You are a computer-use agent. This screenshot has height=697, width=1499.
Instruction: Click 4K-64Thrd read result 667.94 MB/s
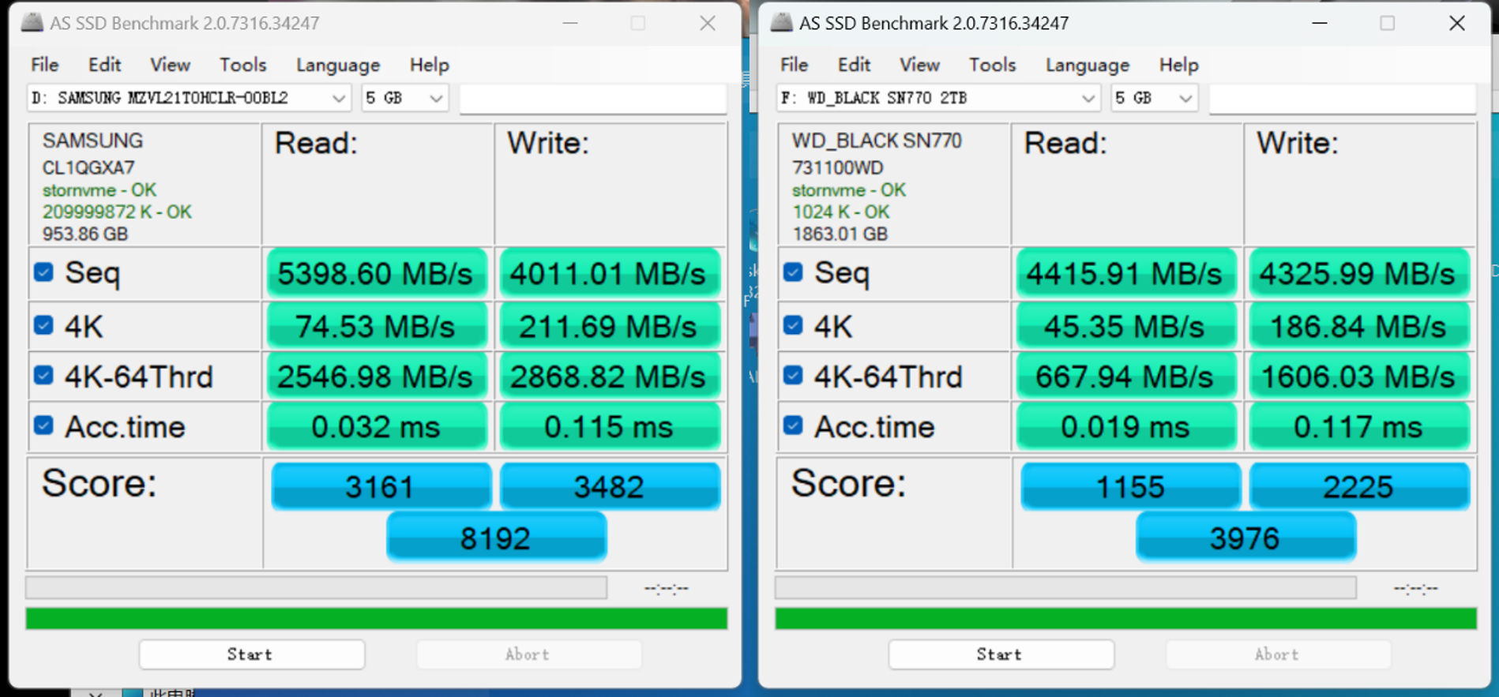point(1125,377)
